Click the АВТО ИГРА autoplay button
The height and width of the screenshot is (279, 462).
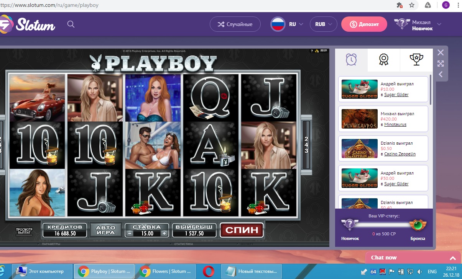tap(106, 230)
